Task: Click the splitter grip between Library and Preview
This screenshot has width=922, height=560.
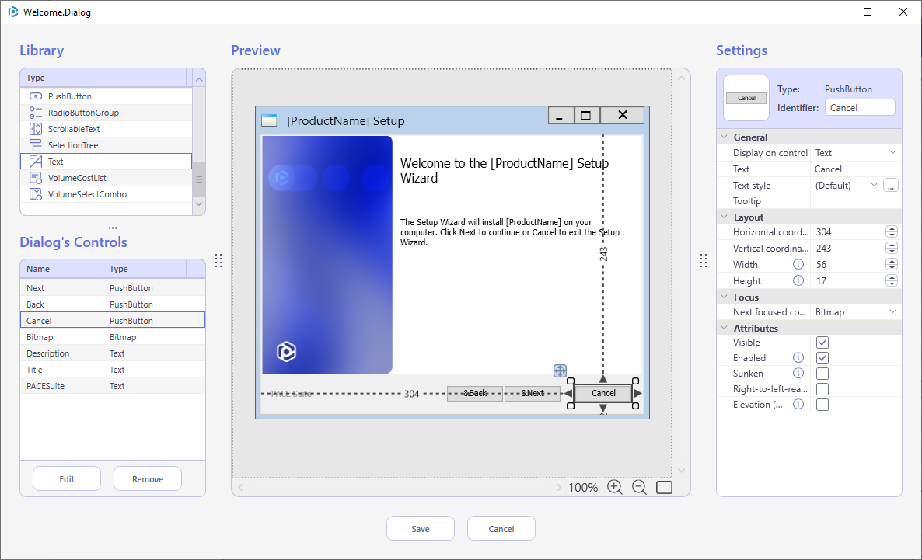Action: (218, 260)
